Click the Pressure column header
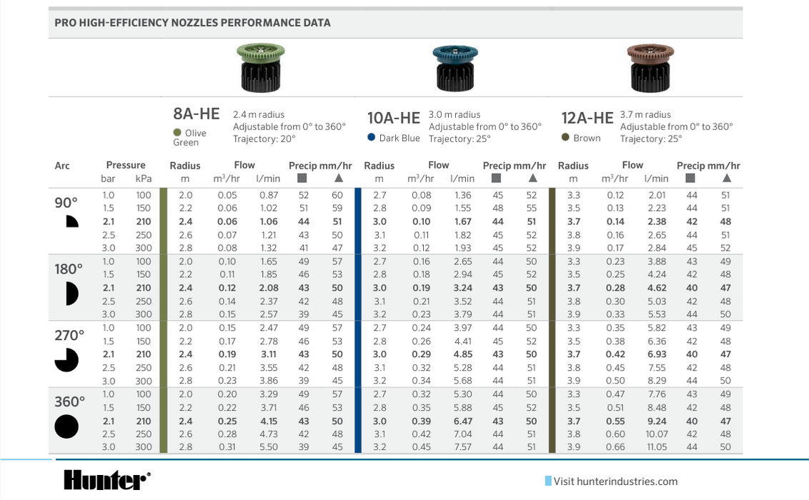Screen dimensions: 809x500 [x=125, y=165]
